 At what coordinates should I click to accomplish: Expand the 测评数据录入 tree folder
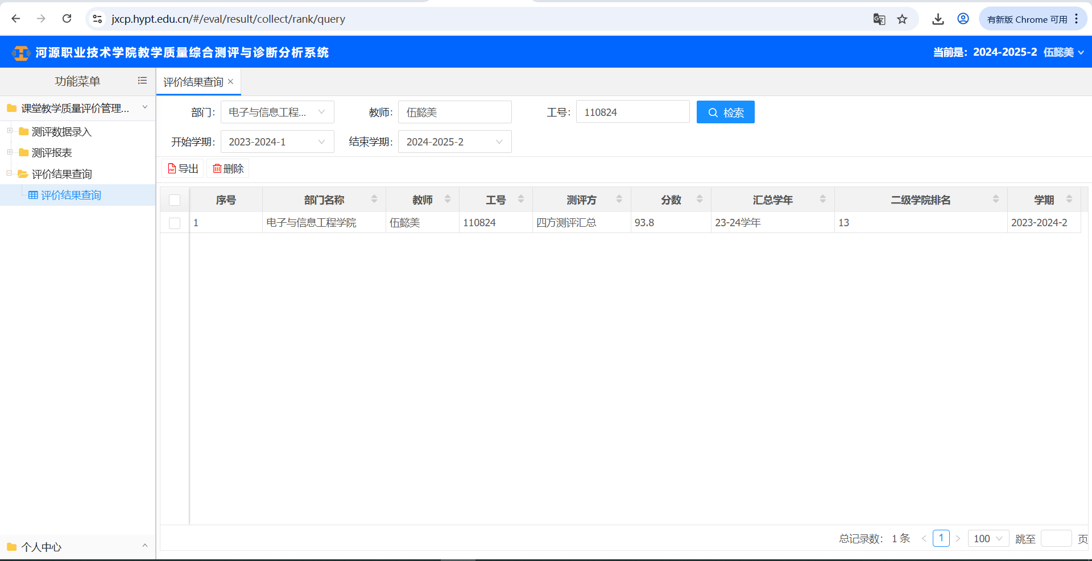(x=10, y=131)
